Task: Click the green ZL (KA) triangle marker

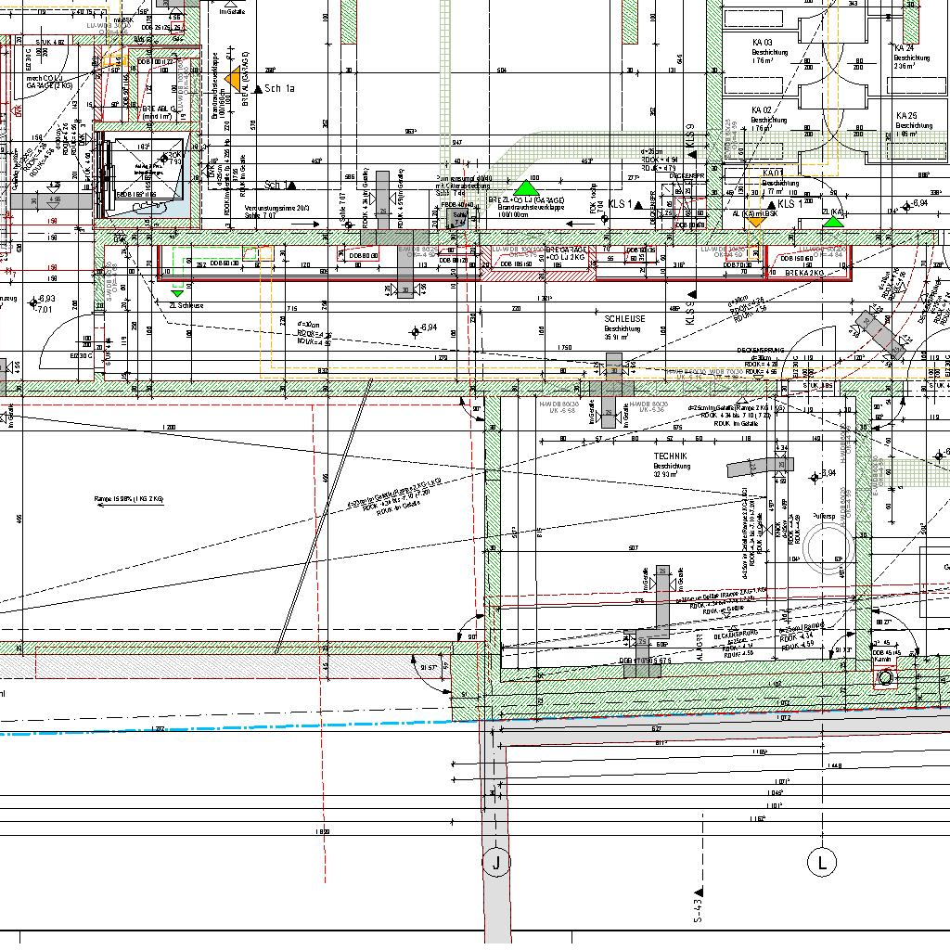Action: coord(834,222)
